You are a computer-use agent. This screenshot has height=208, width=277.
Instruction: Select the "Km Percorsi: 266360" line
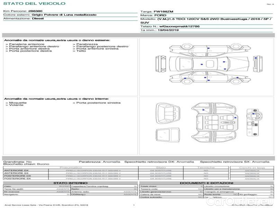(23, 11)
